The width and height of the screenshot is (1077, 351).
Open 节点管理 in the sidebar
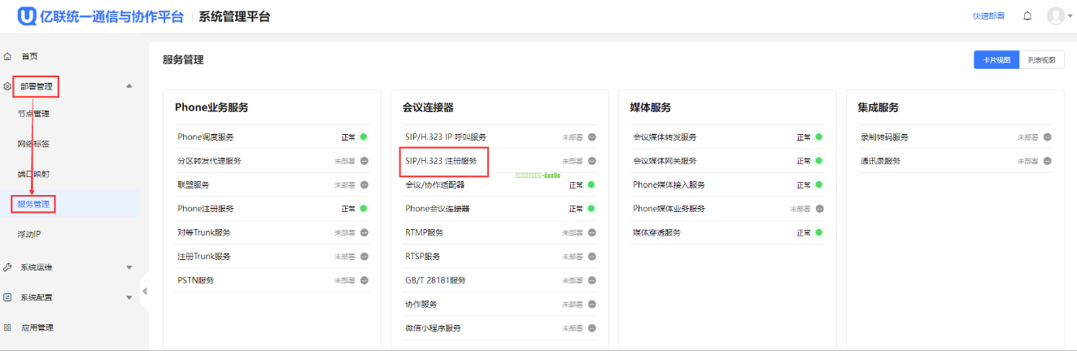pyautogui.click(x=33, y=114)
